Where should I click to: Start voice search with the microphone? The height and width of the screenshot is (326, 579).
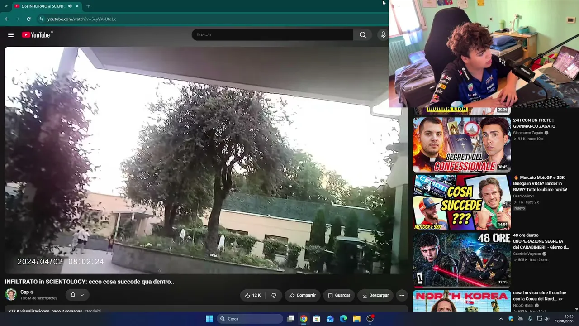[x=383, y=35]
